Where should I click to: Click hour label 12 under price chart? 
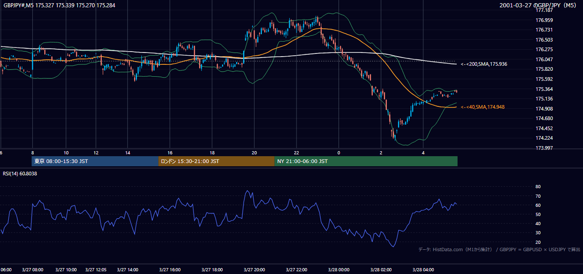97,153
